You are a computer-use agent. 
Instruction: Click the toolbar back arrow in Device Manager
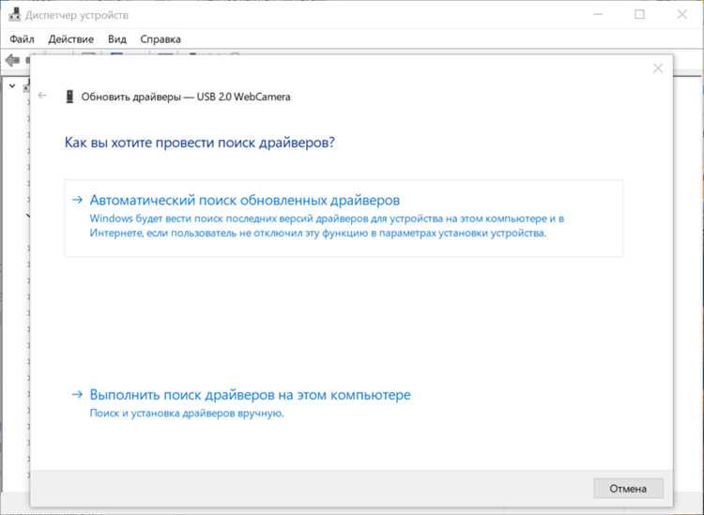point(12,60)
